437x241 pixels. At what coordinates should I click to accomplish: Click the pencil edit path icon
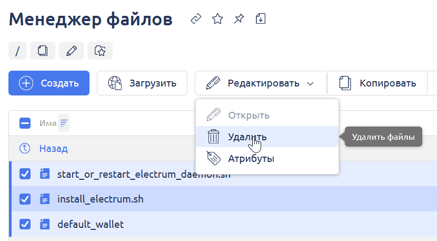point(72,51)
